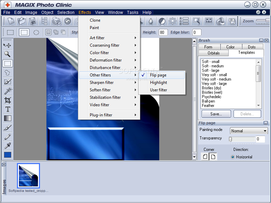Select the Move tool in toolbox

coord(7,45)
